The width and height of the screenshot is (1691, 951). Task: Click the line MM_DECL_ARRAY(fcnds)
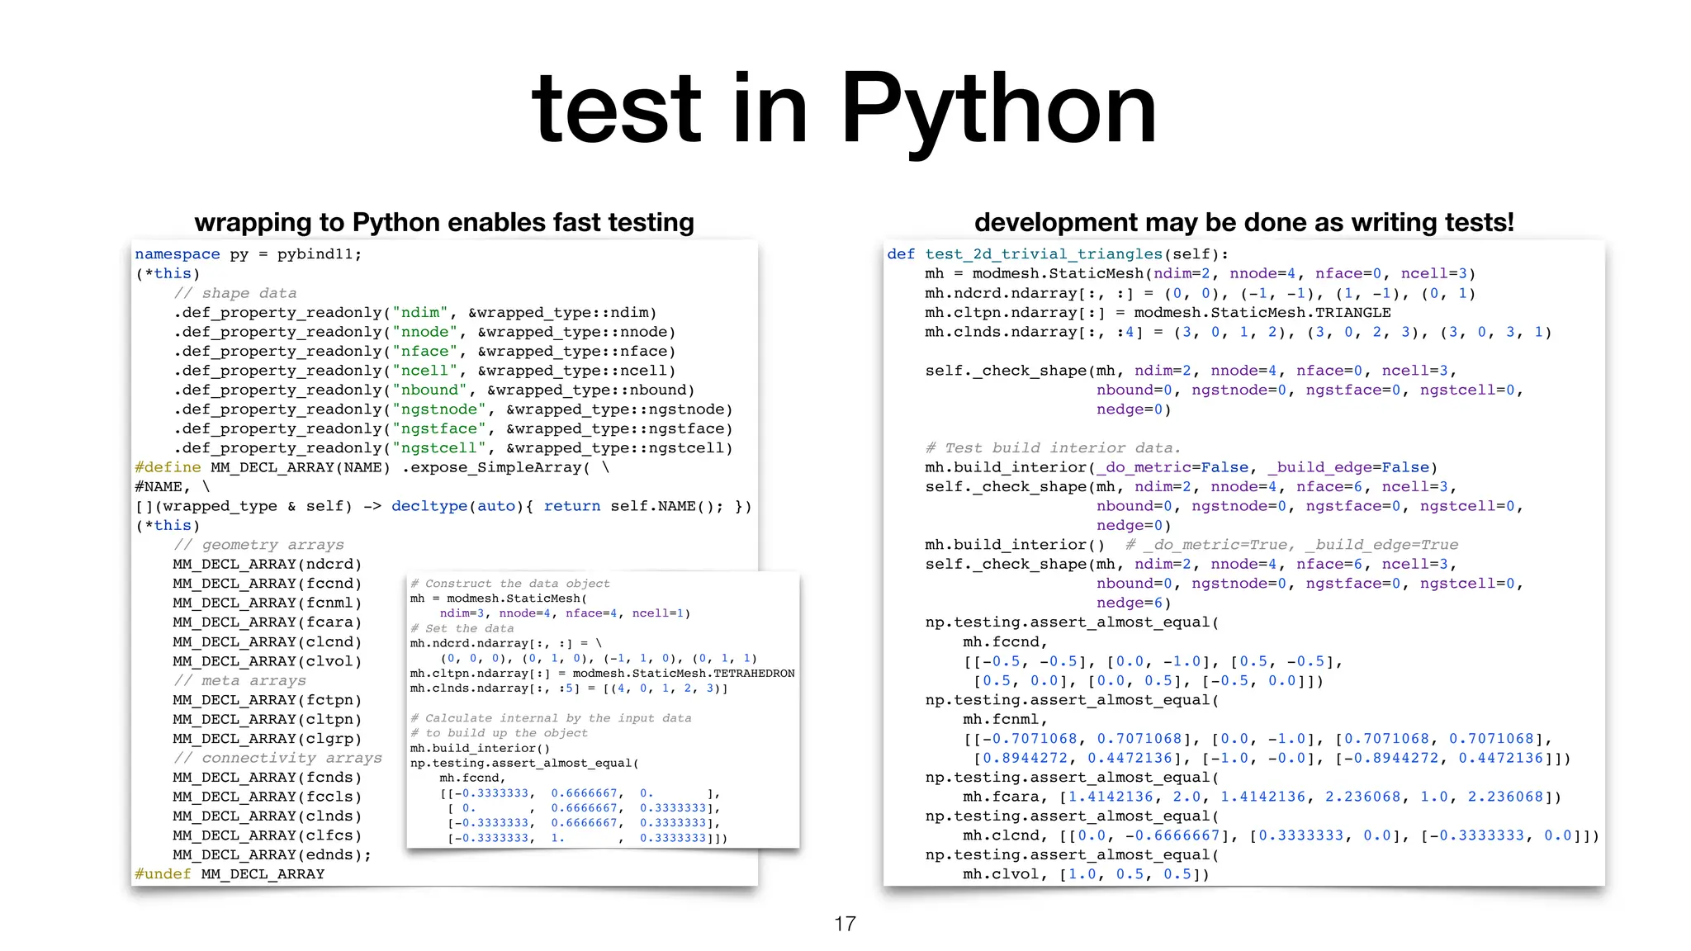pos(268,778)
